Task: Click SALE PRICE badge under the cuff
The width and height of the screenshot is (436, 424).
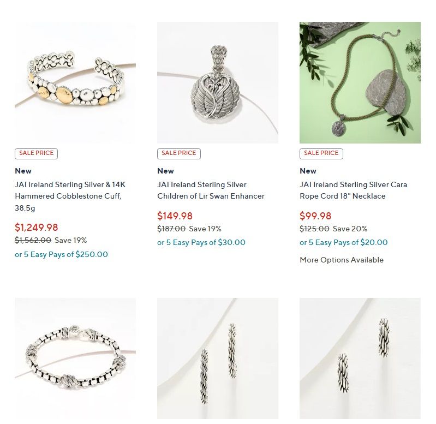Action: click(37, 154)
